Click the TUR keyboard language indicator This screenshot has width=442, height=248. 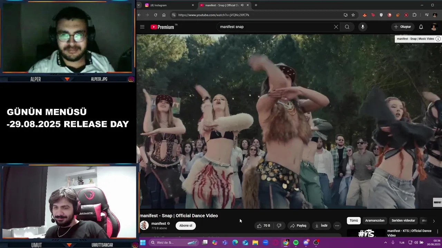click(x=402, y=242)
